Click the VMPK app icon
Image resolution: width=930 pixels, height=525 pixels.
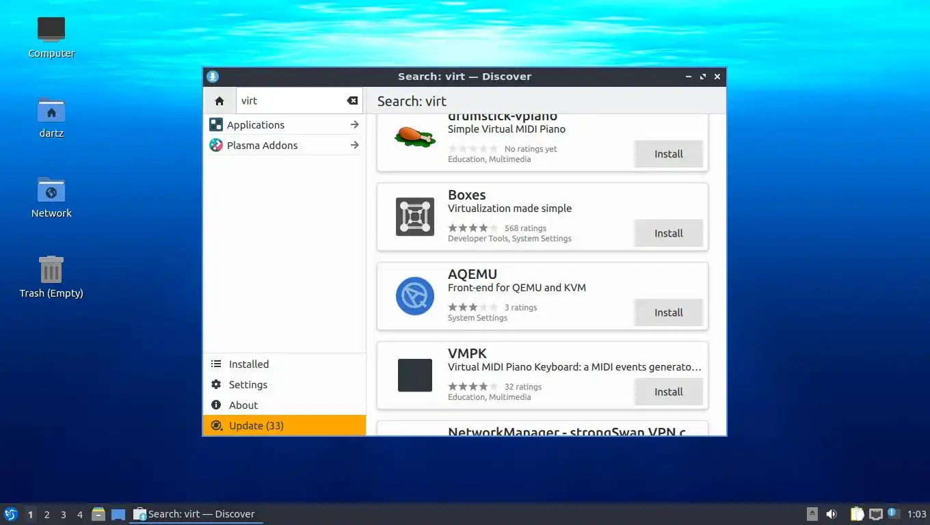pyautogui.click(x=415, y=375)
